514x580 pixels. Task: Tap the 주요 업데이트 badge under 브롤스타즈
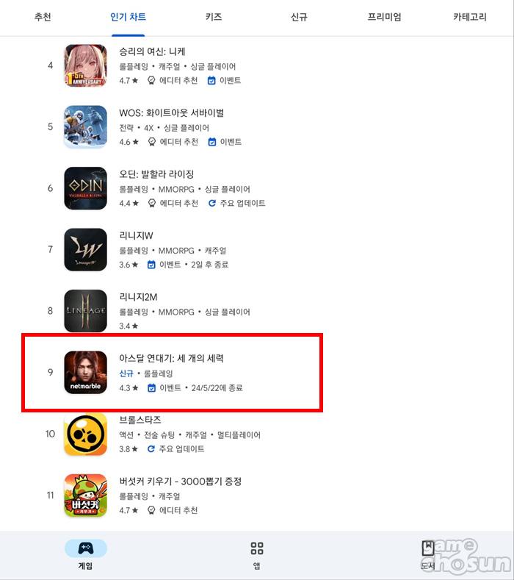[x=175, y=448]
